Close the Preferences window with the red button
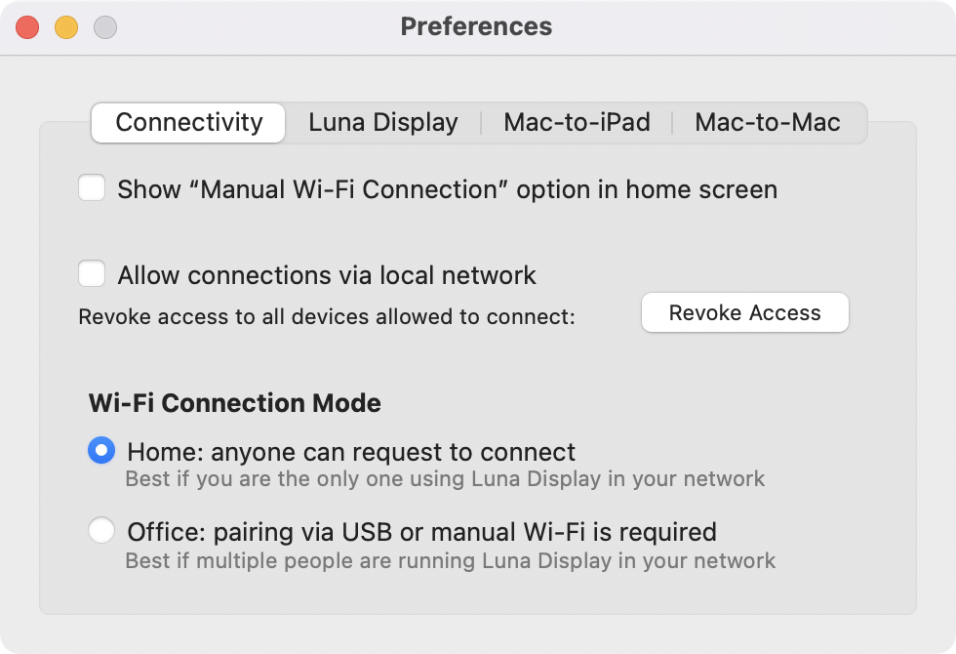This screenshot has height=654, width=956. pyautogui.click(x=27, y=27)
